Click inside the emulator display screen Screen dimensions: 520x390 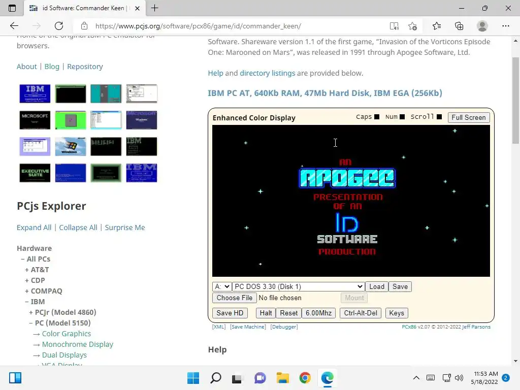[x=351, y=201]
